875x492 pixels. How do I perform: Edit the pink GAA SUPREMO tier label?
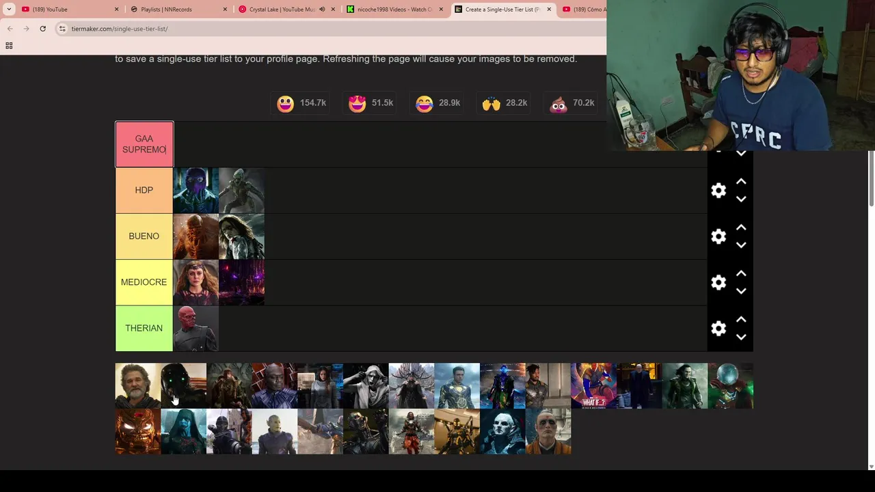pos(144,144)
